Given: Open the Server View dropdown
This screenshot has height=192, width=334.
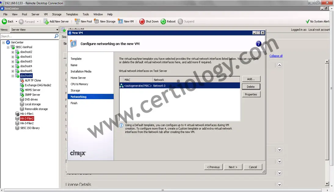Looking at the screenshot, I should coord(57,30).
